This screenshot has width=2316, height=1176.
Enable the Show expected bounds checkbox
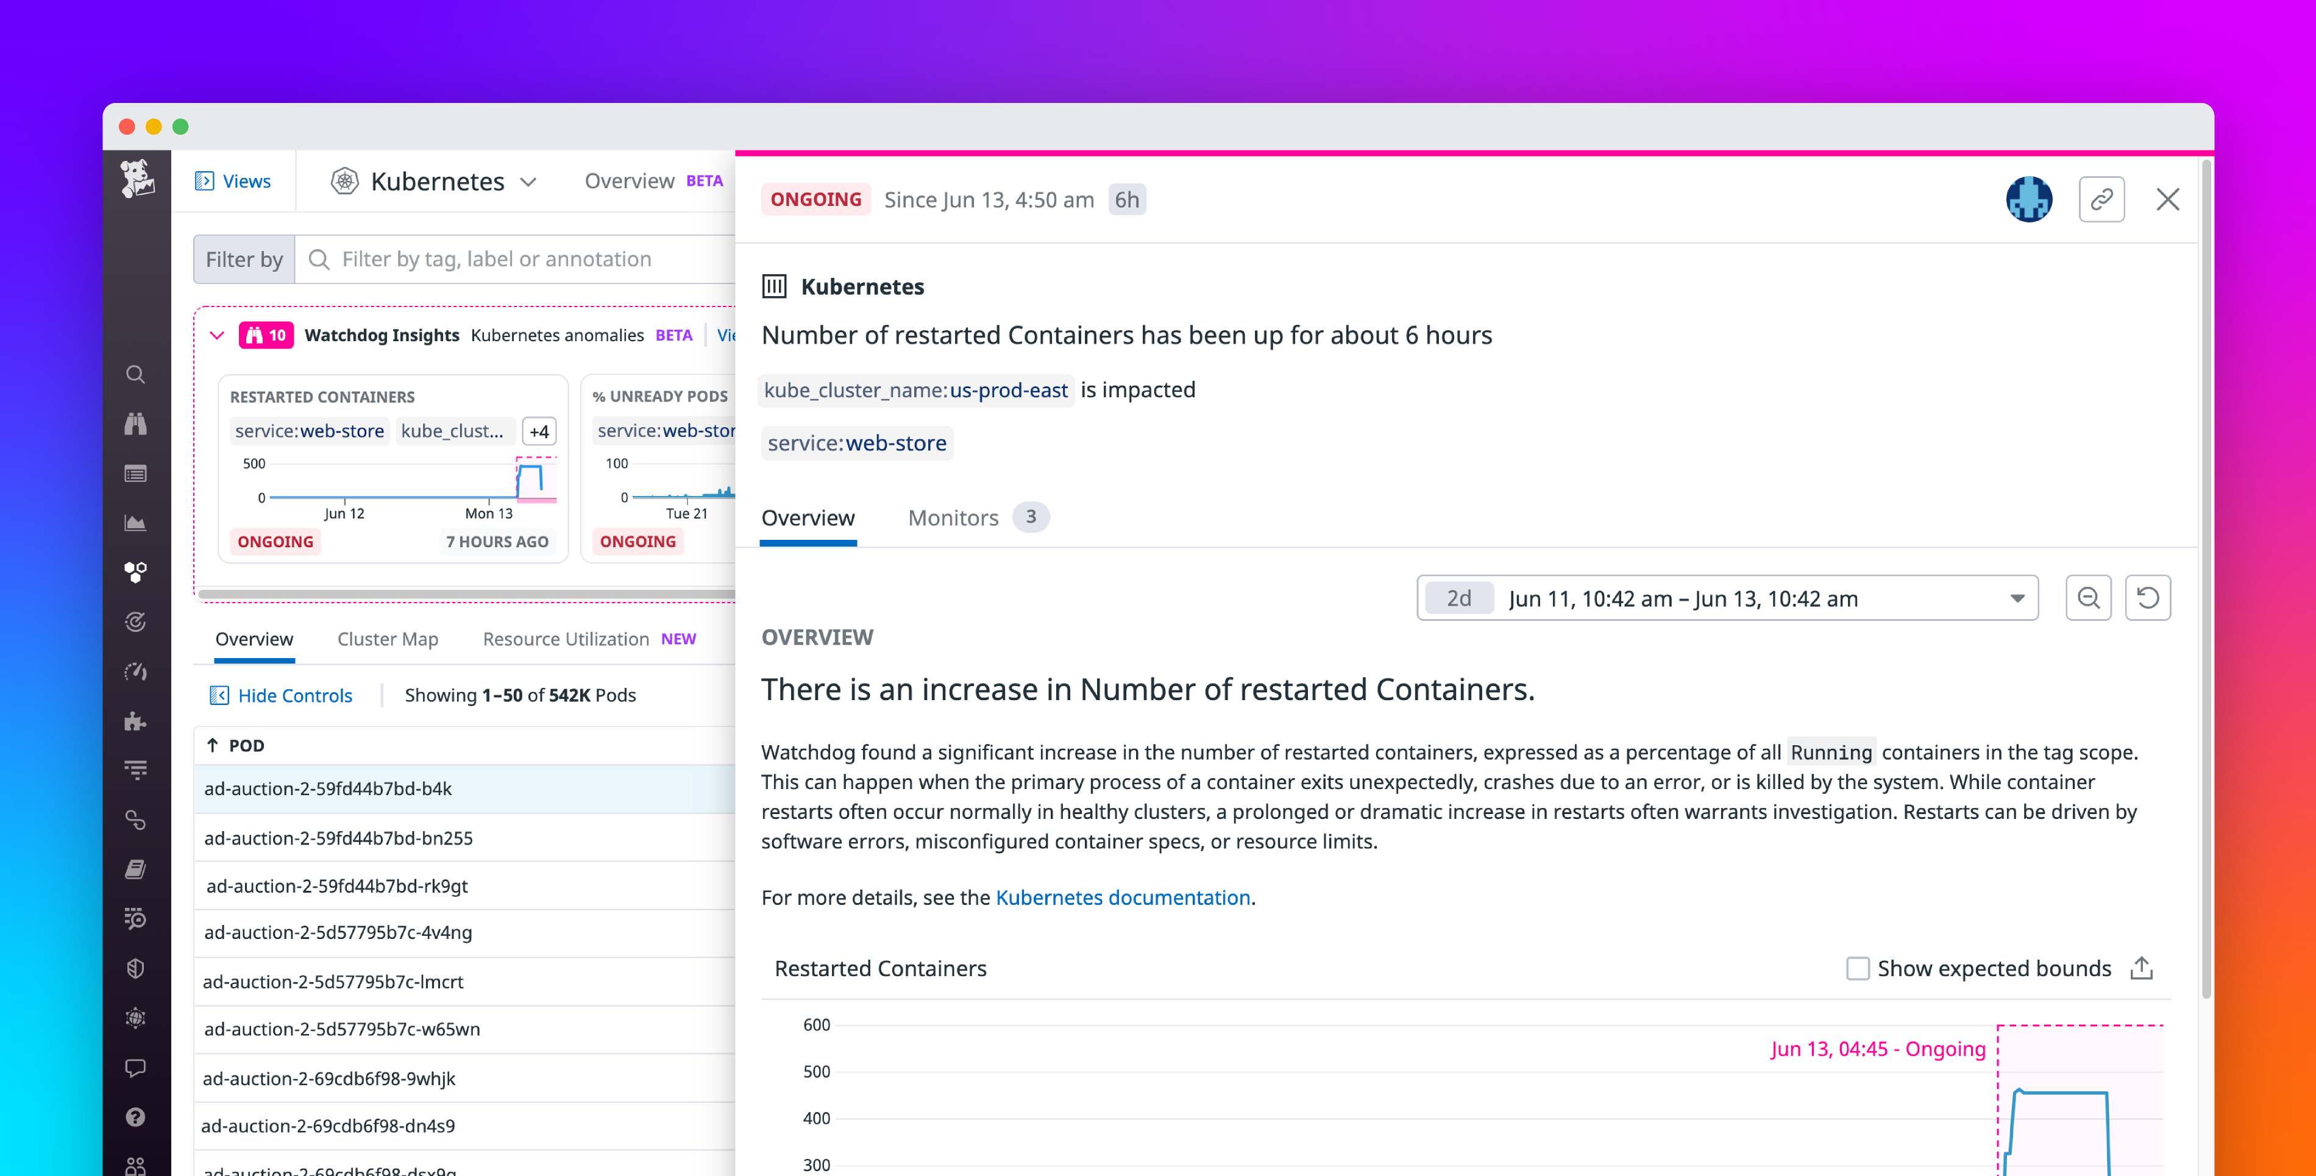click(1858, 968)
